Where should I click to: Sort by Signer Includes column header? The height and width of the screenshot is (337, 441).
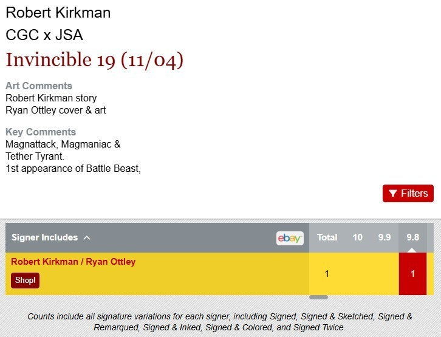click(45, 237)
